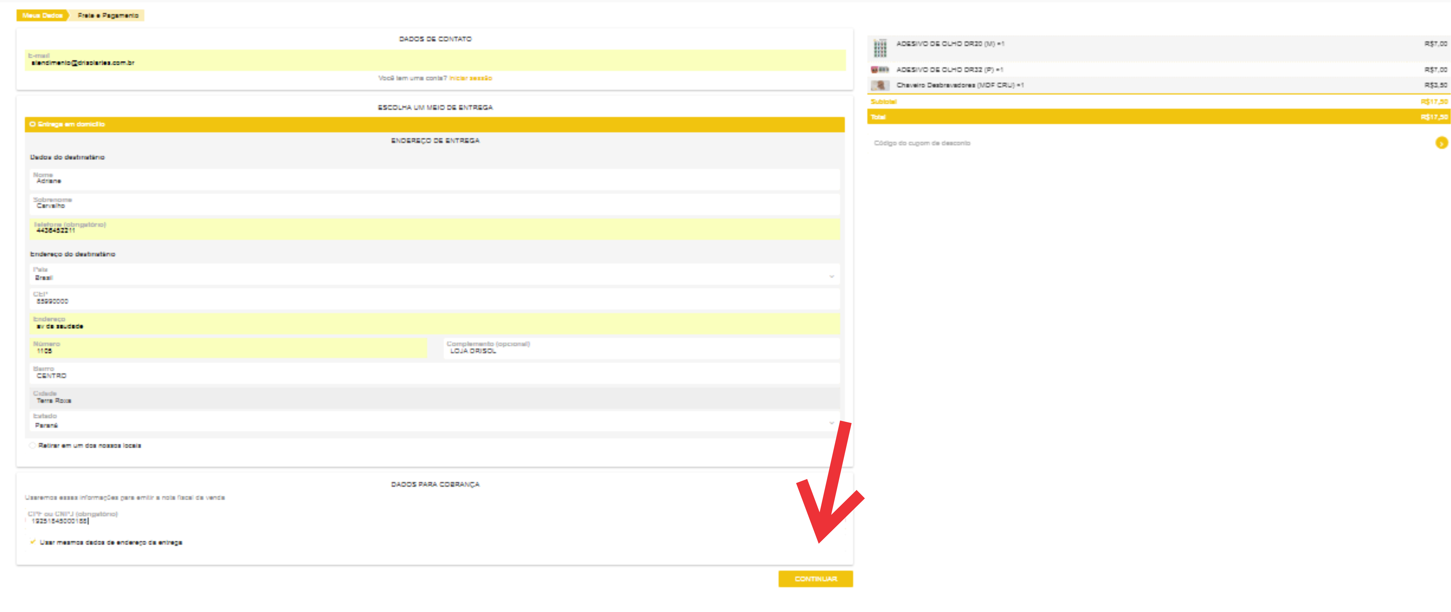Click the Telefone (obrigatório) field

(435, 228)
